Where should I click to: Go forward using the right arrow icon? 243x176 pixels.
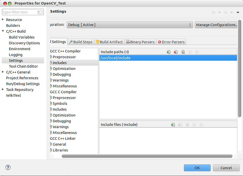pos(226,12)
